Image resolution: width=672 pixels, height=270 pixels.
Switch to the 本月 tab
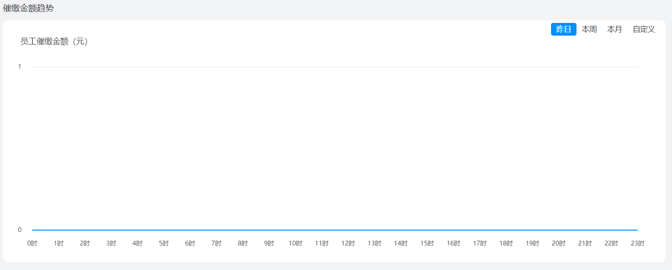[x=614, y=29]
